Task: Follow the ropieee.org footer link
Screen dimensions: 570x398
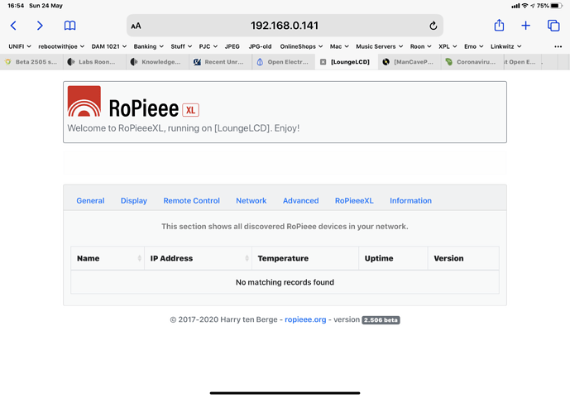Action: tap(305, 319)
